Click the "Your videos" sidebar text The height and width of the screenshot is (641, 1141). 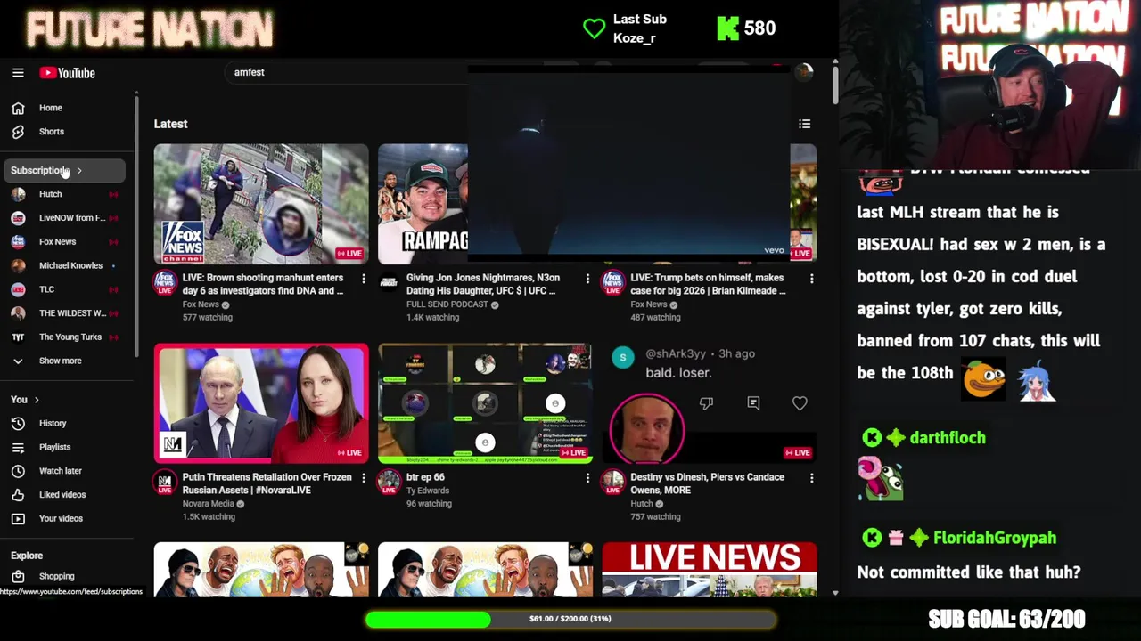tap(61, 518)
